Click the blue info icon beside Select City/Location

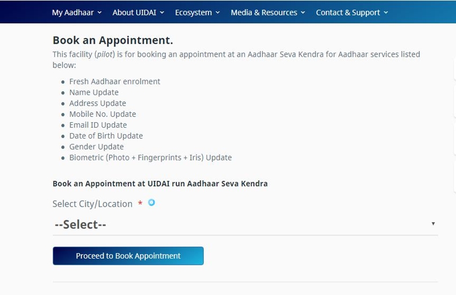pos(151,202)
